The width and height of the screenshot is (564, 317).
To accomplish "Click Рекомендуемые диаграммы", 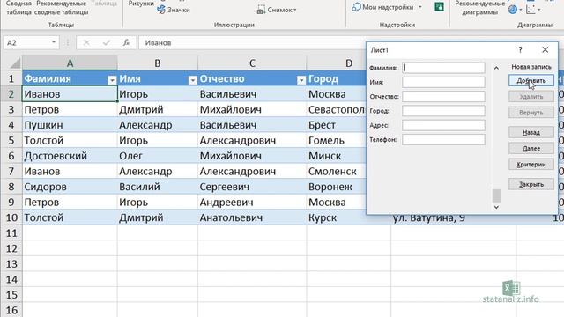I will [x=479, y=8].
